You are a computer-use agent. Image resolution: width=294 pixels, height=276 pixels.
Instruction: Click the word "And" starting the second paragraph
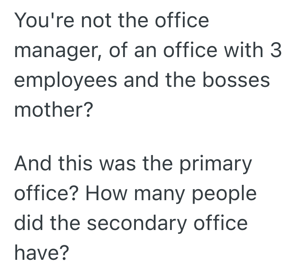pos(31,164)
